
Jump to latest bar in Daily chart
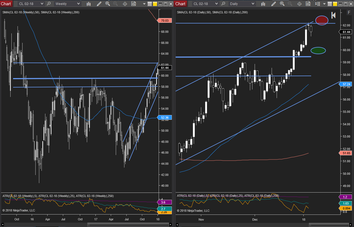pyautogui.click(x=333, y=15)
